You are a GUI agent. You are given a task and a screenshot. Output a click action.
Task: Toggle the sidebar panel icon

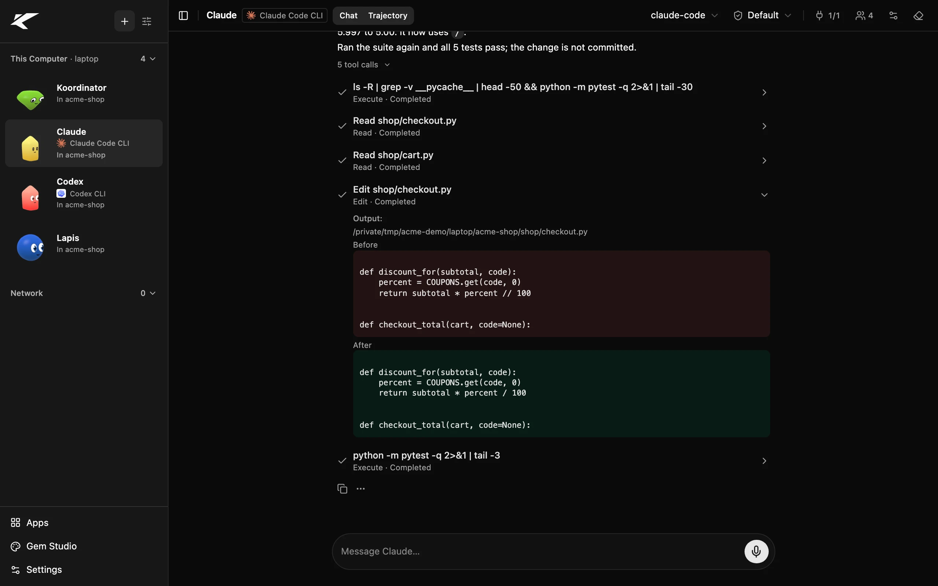pyautogui.click(x=183, y=15)
